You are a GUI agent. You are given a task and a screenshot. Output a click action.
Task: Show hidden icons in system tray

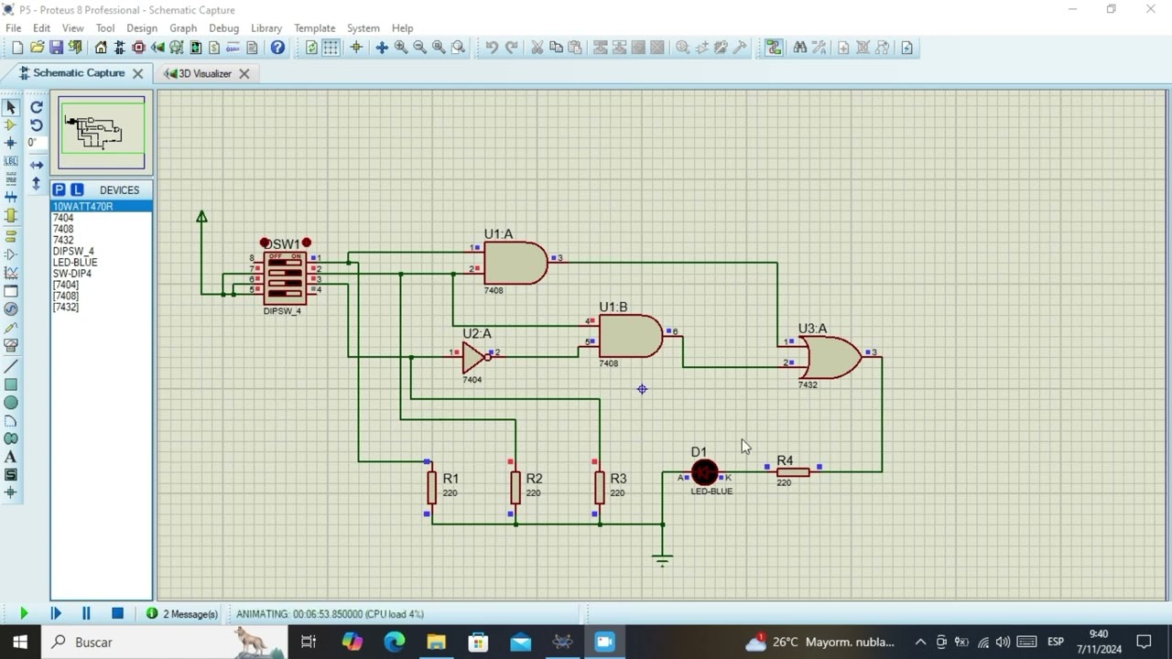coord(920,642)
